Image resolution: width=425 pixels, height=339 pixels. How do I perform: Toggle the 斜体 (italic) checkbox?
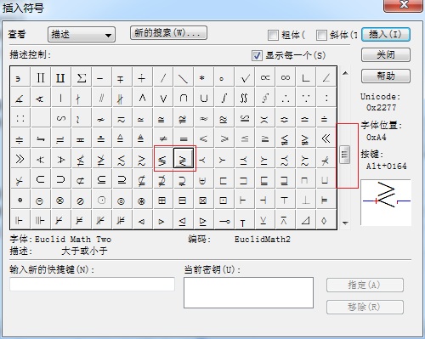pyautogui.click(x=321, y=35)
